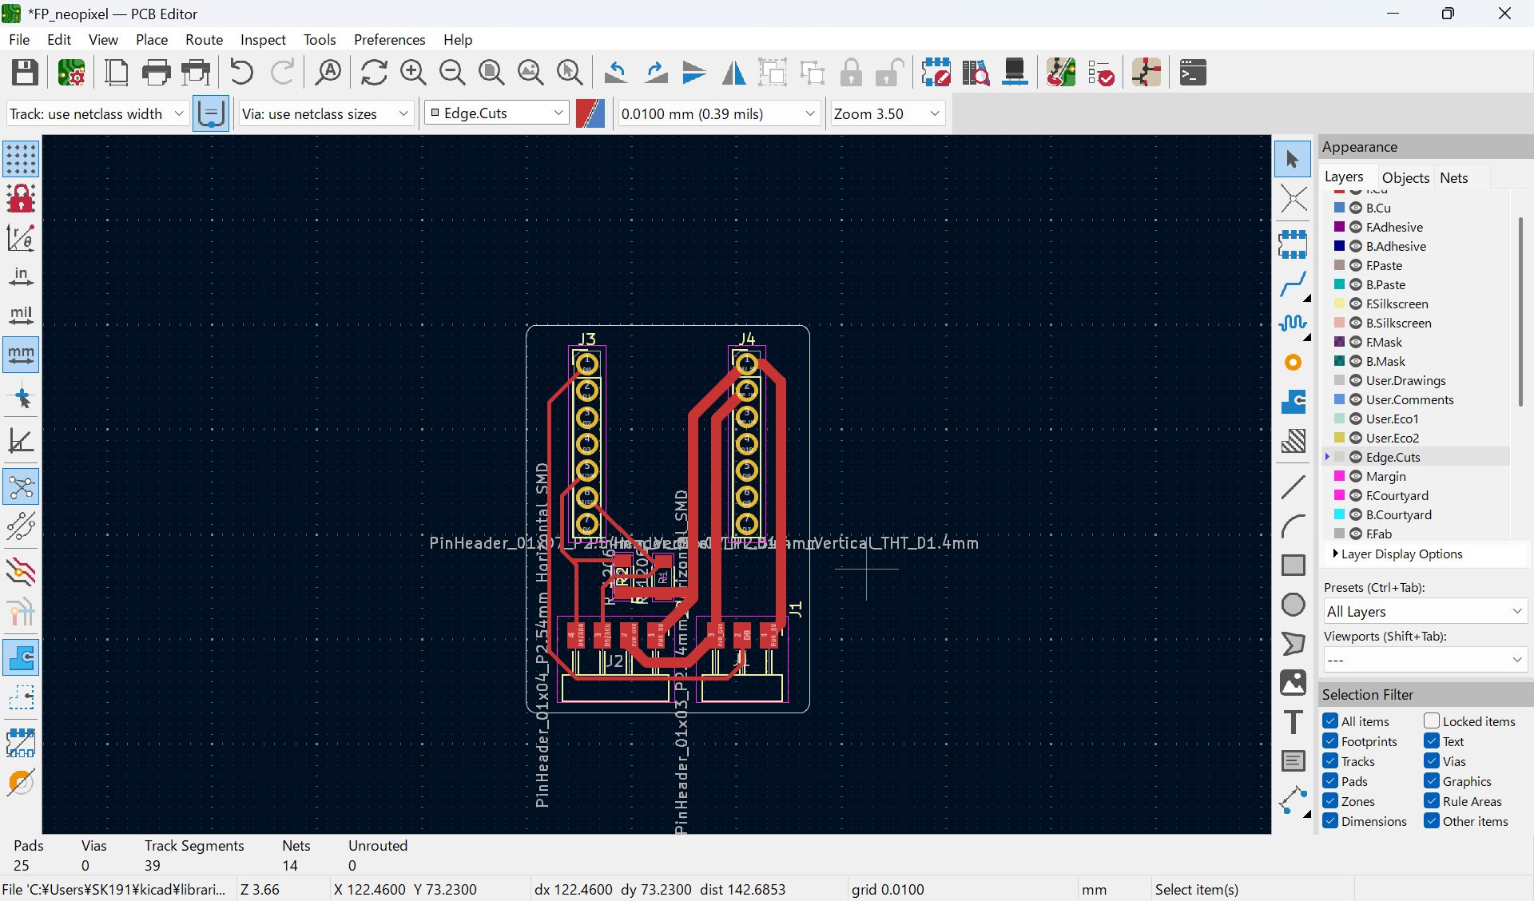Open the File menu
This screenshot has width=1534, height=901.
click(x=19, y=39)
